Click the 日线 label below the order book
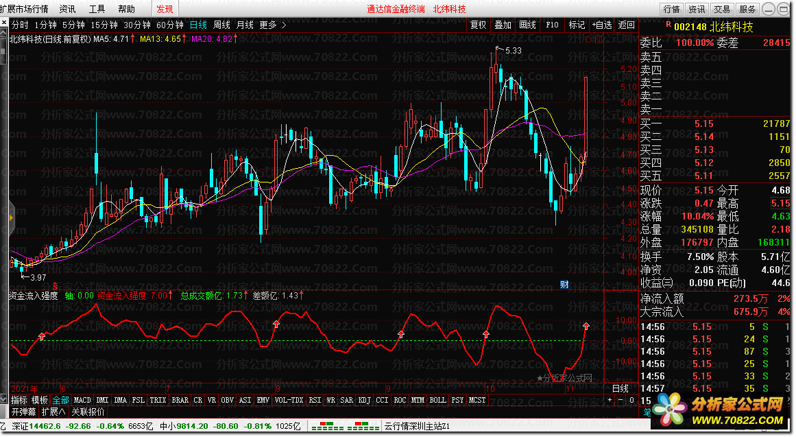 coord(620,389)
